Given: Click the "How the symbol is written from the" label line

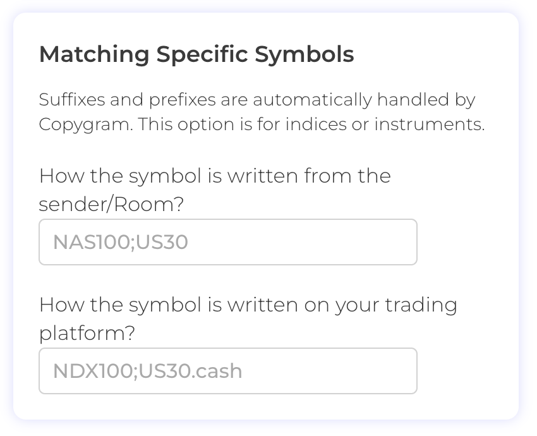Looking at the screenshot, I should click(x=215, y=175).
